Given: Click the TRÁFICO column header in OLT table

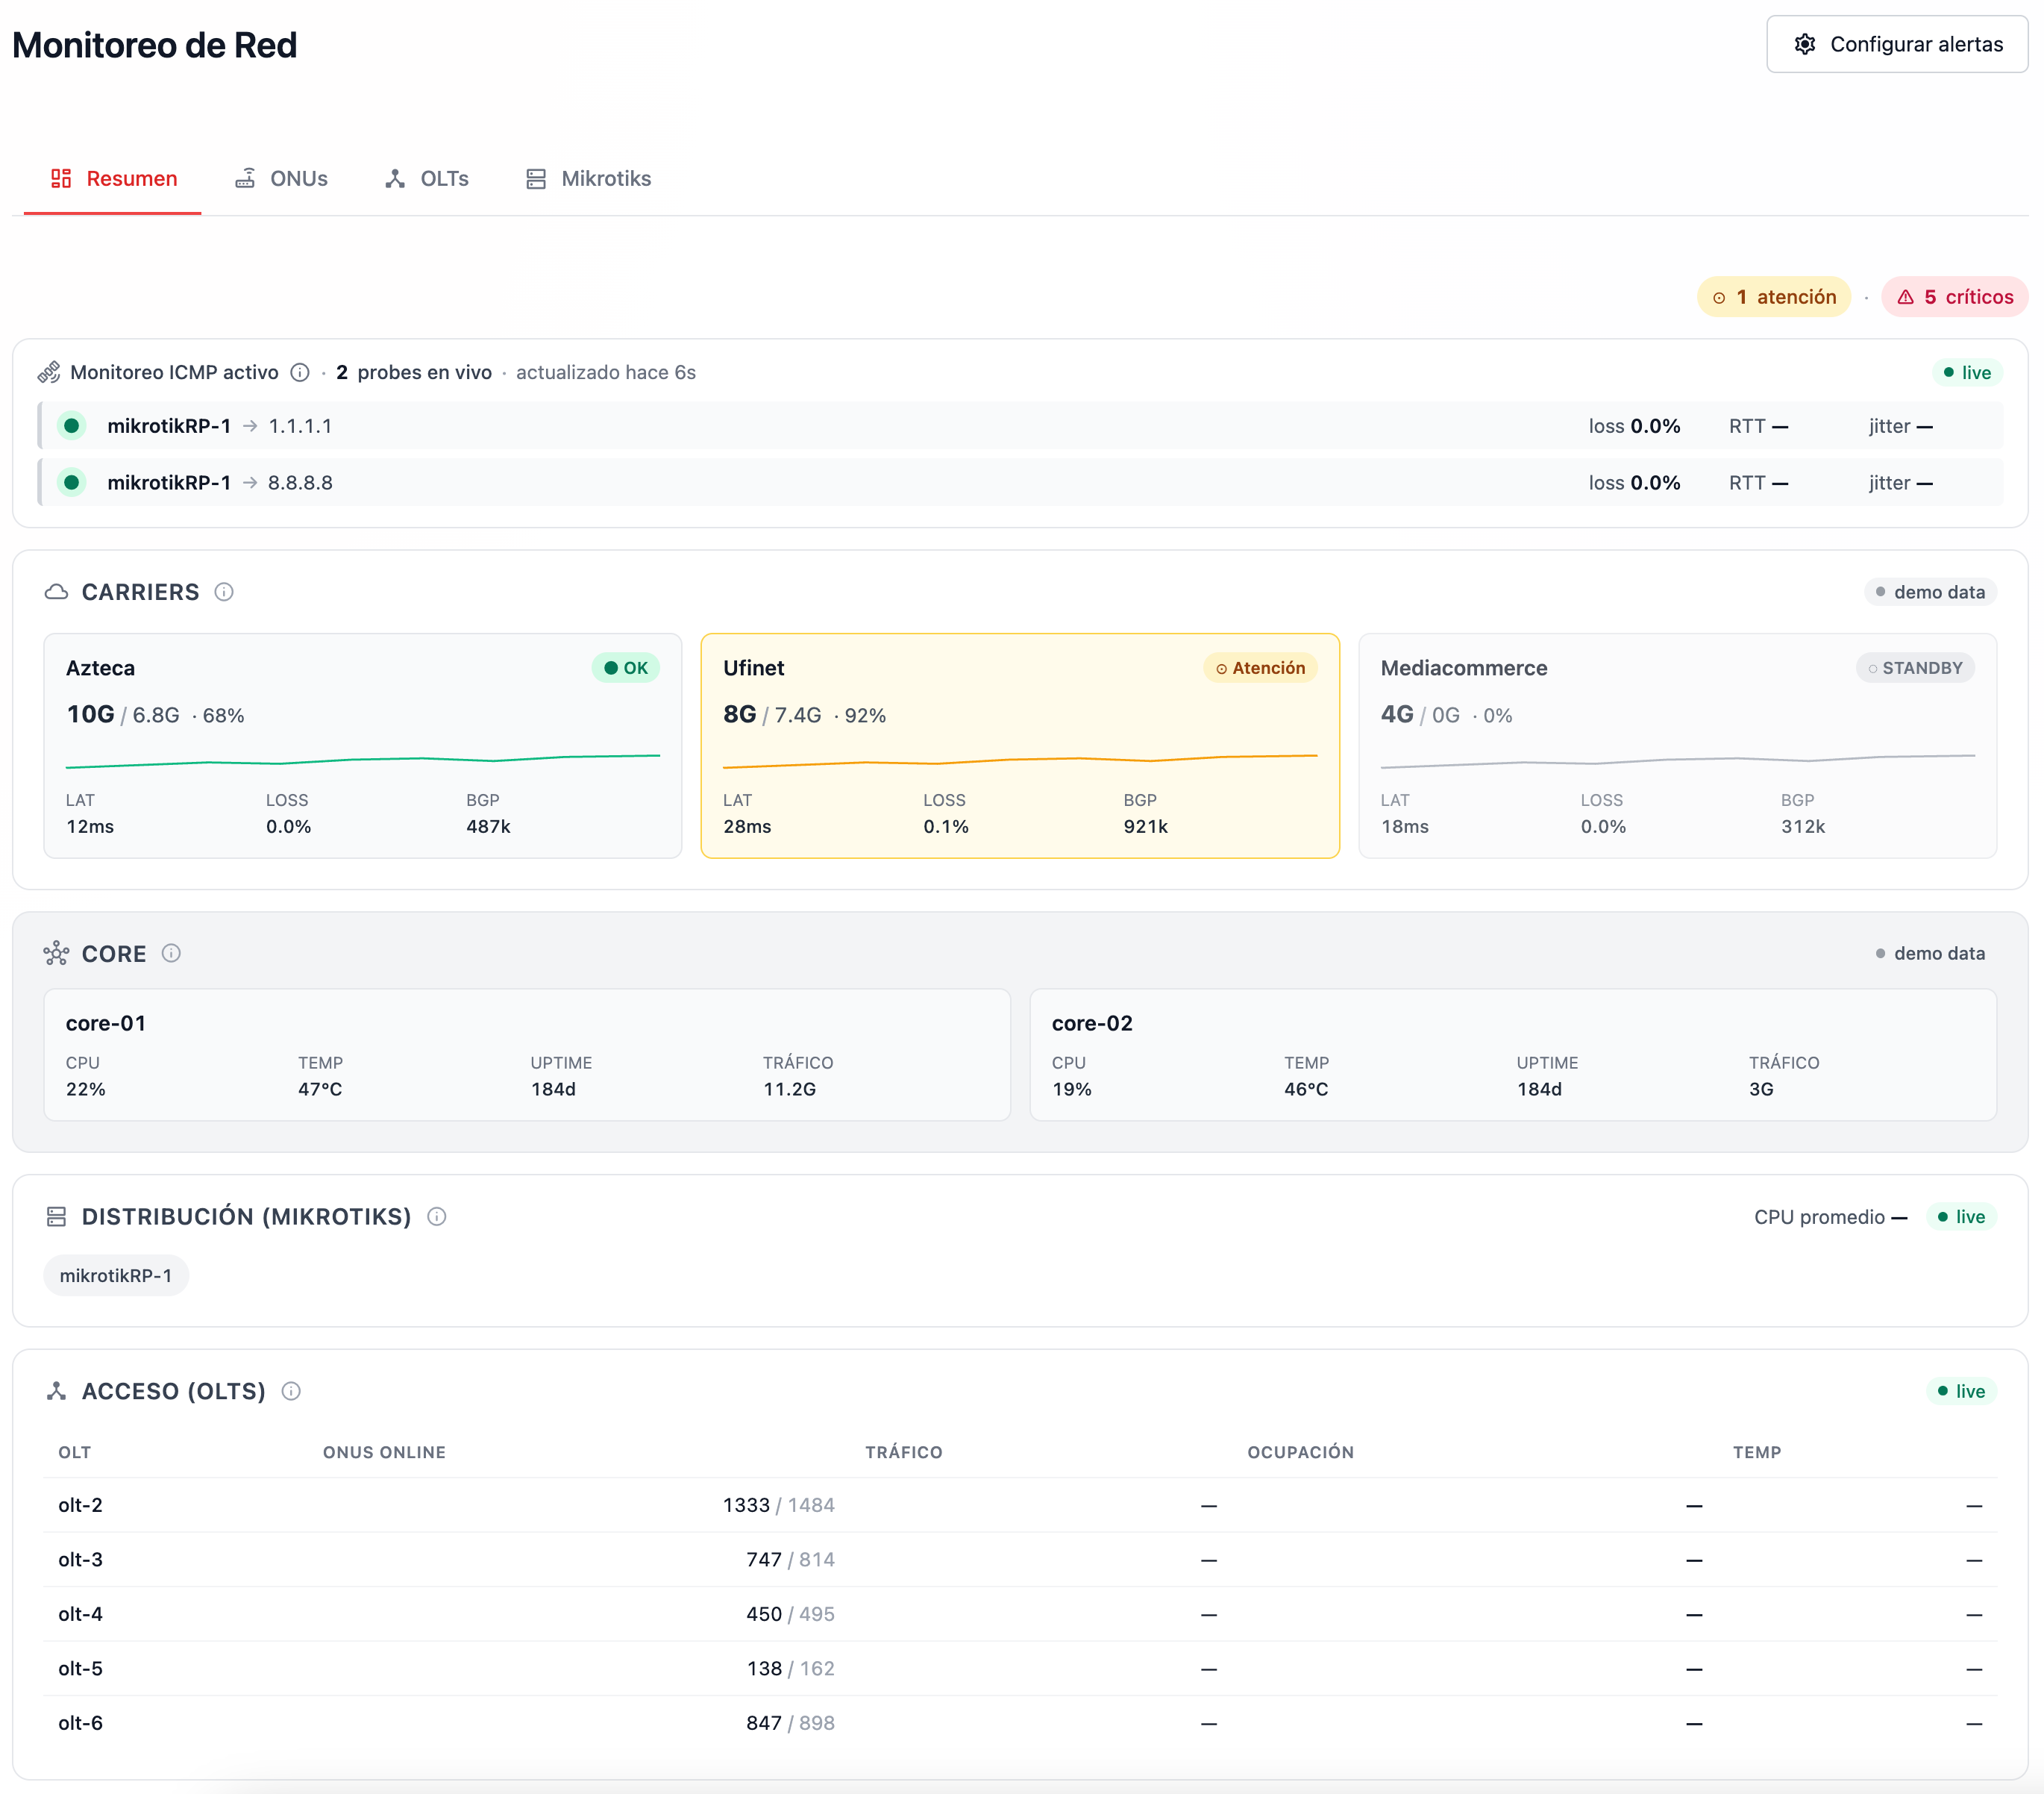Looking at the screenshot, I should [903, 1451].
